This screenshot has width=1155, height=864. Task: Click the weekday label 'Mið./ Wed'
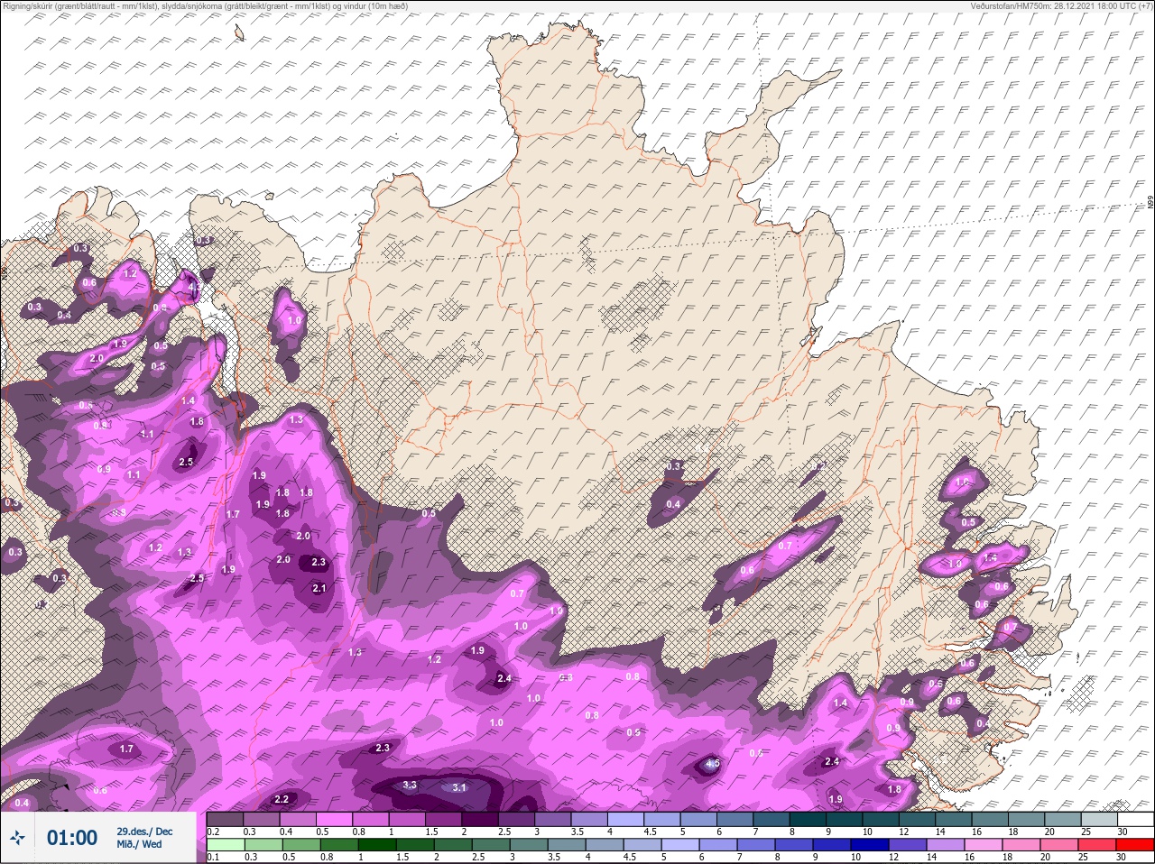coord(140,844)
